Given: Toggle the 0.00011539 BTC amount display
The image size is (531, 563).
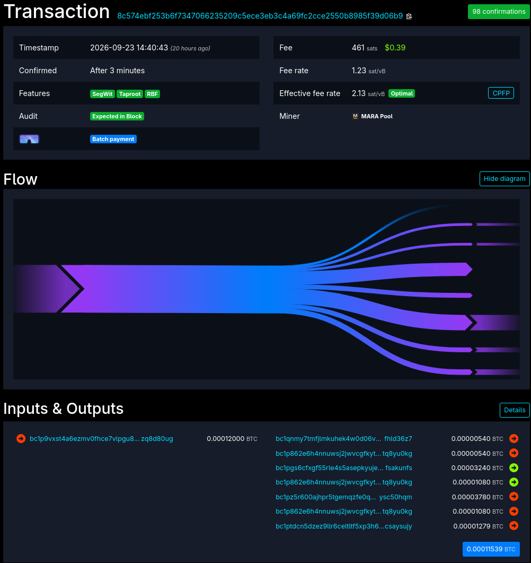Looking at the screenshot, I should tap(491, 549).
